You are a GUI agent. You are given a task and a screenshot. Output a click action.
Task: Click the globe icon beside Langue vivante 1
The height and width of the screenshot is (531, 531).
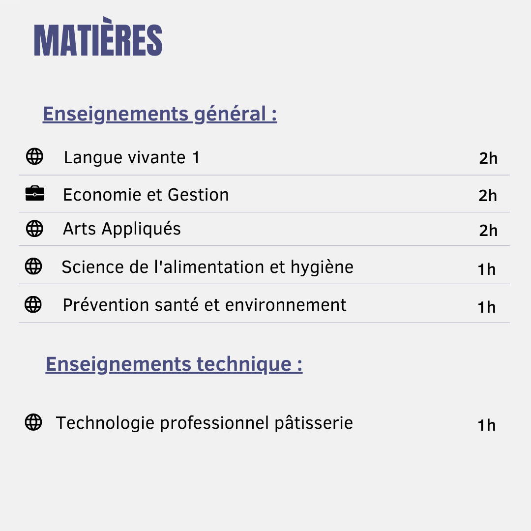pos(34,157)
